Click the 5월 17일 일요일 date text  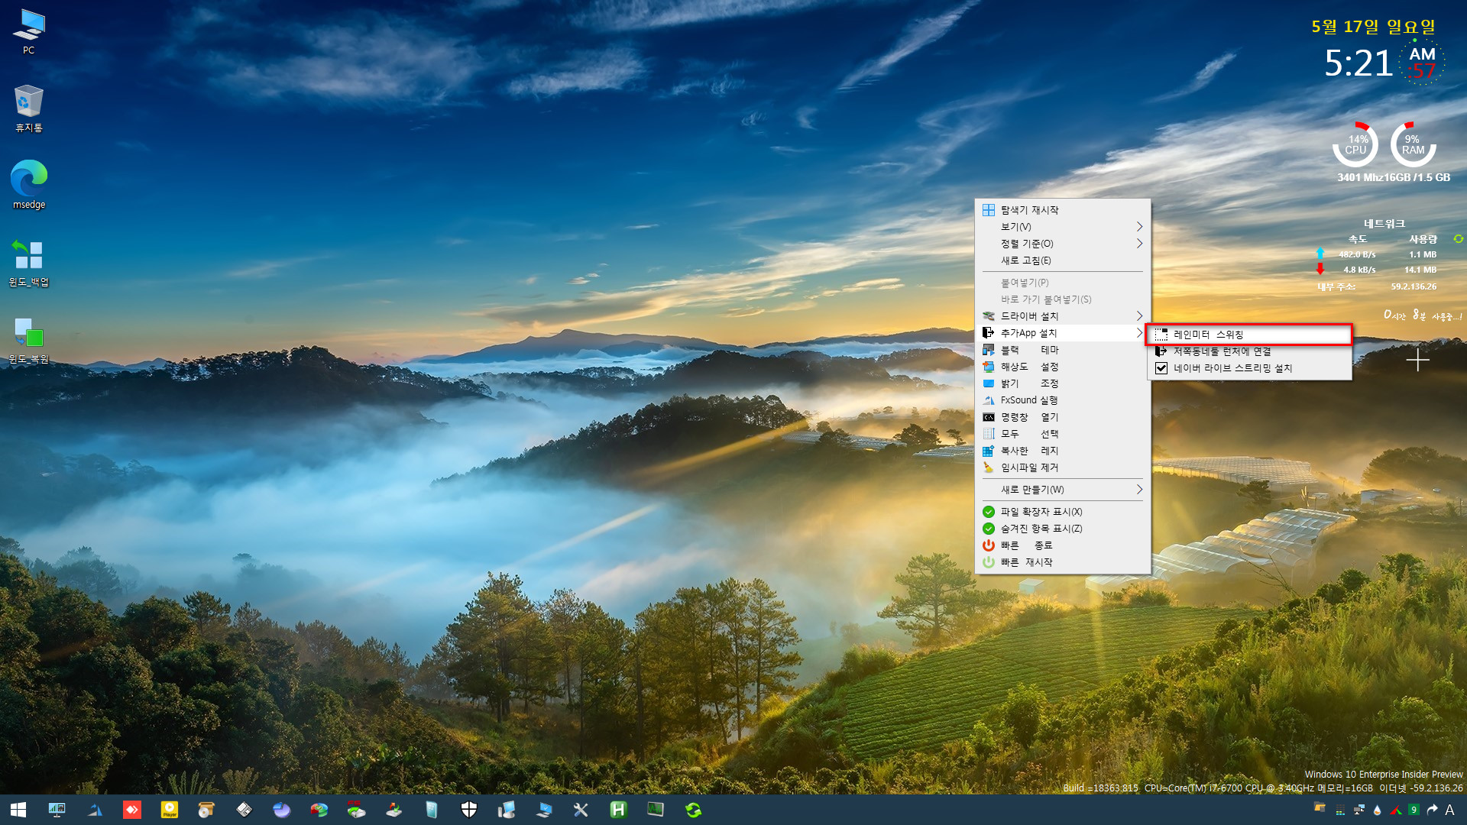(x=1373, y=27)
